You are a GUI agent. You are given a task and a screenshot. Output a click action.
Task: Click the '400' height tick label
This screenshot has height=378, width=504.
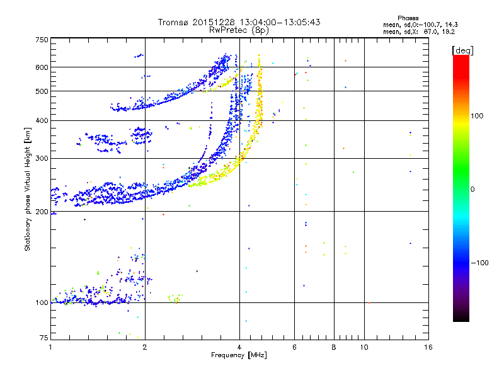click(x=42, y=120)
